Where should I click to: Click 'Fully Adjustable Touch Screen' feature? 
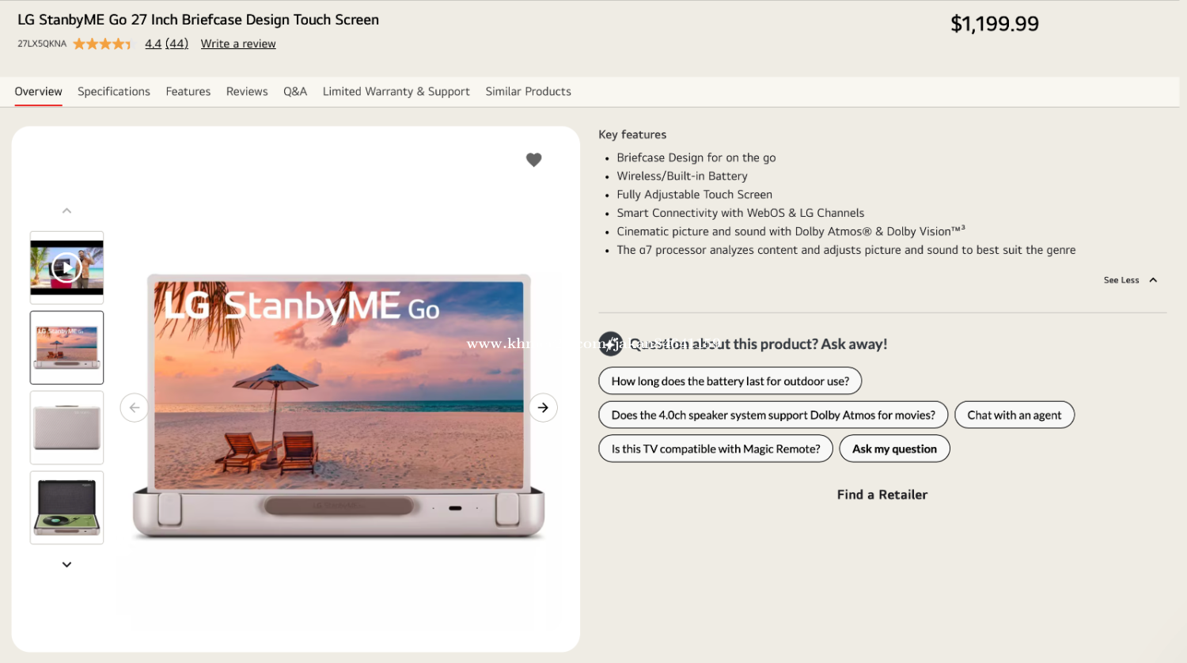click(x=695, y=195)
